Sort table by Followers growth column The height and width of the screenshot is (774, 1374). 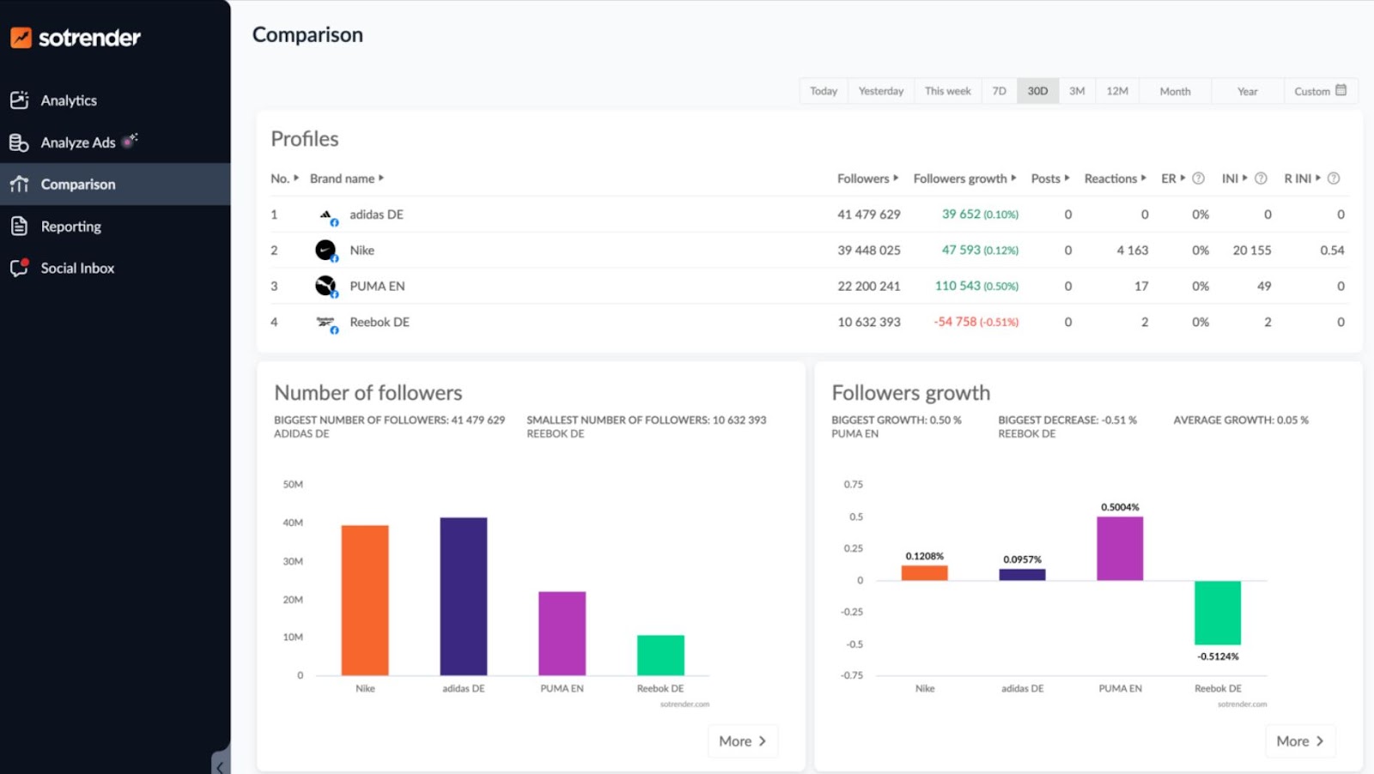tap(964, 178)
